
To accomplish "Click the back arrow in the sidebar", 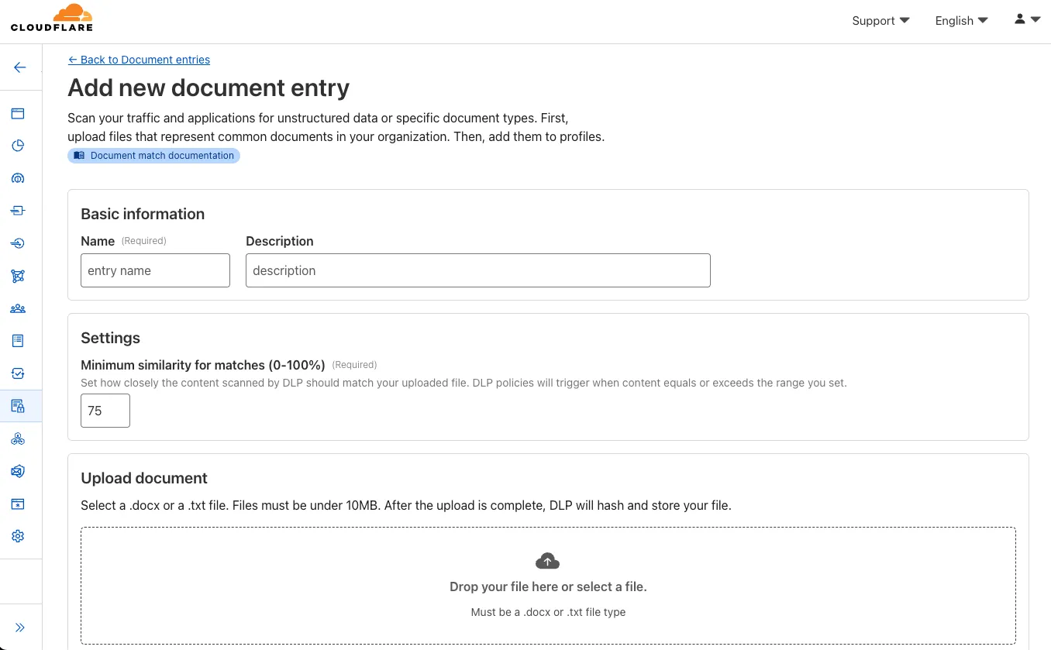I will pyautogui.click(x=20, y=67).
